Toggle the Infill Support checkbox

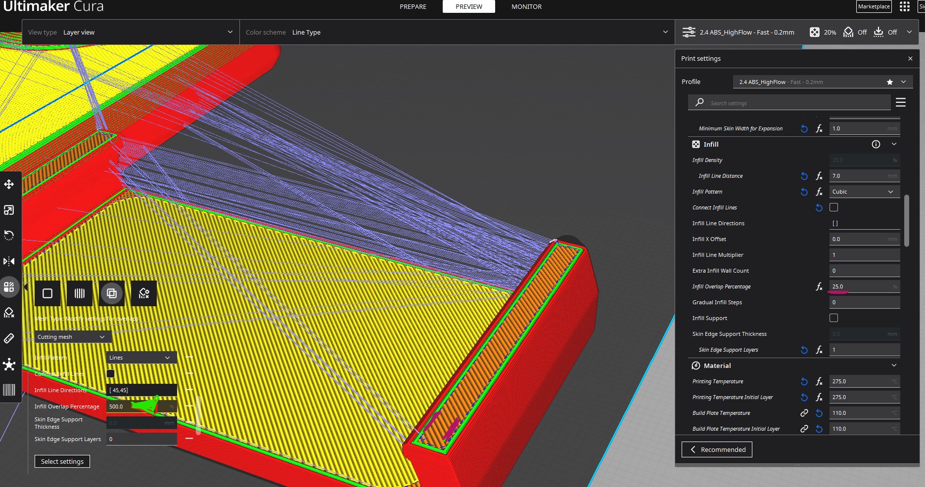tap(834, 318)
